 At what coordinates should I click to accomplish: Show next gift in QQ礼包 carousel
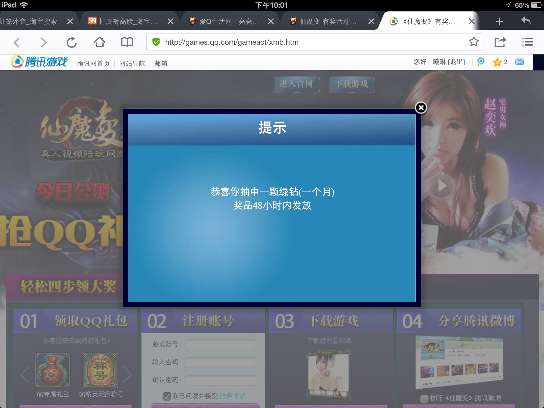click(127, 375)
